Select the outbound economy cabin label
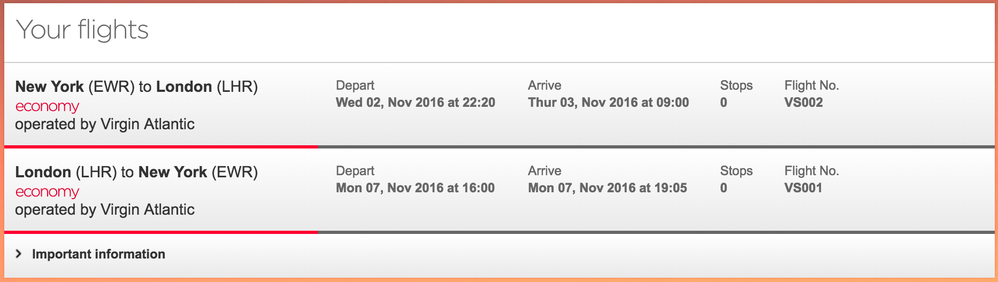 tap(47, 106)
